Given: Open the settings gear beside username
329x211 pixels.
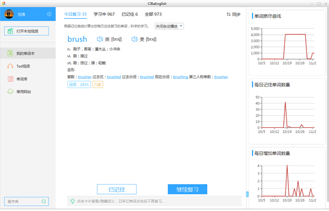Looking at the screenshot, I should pyautogui.click(x=49, y=14).
